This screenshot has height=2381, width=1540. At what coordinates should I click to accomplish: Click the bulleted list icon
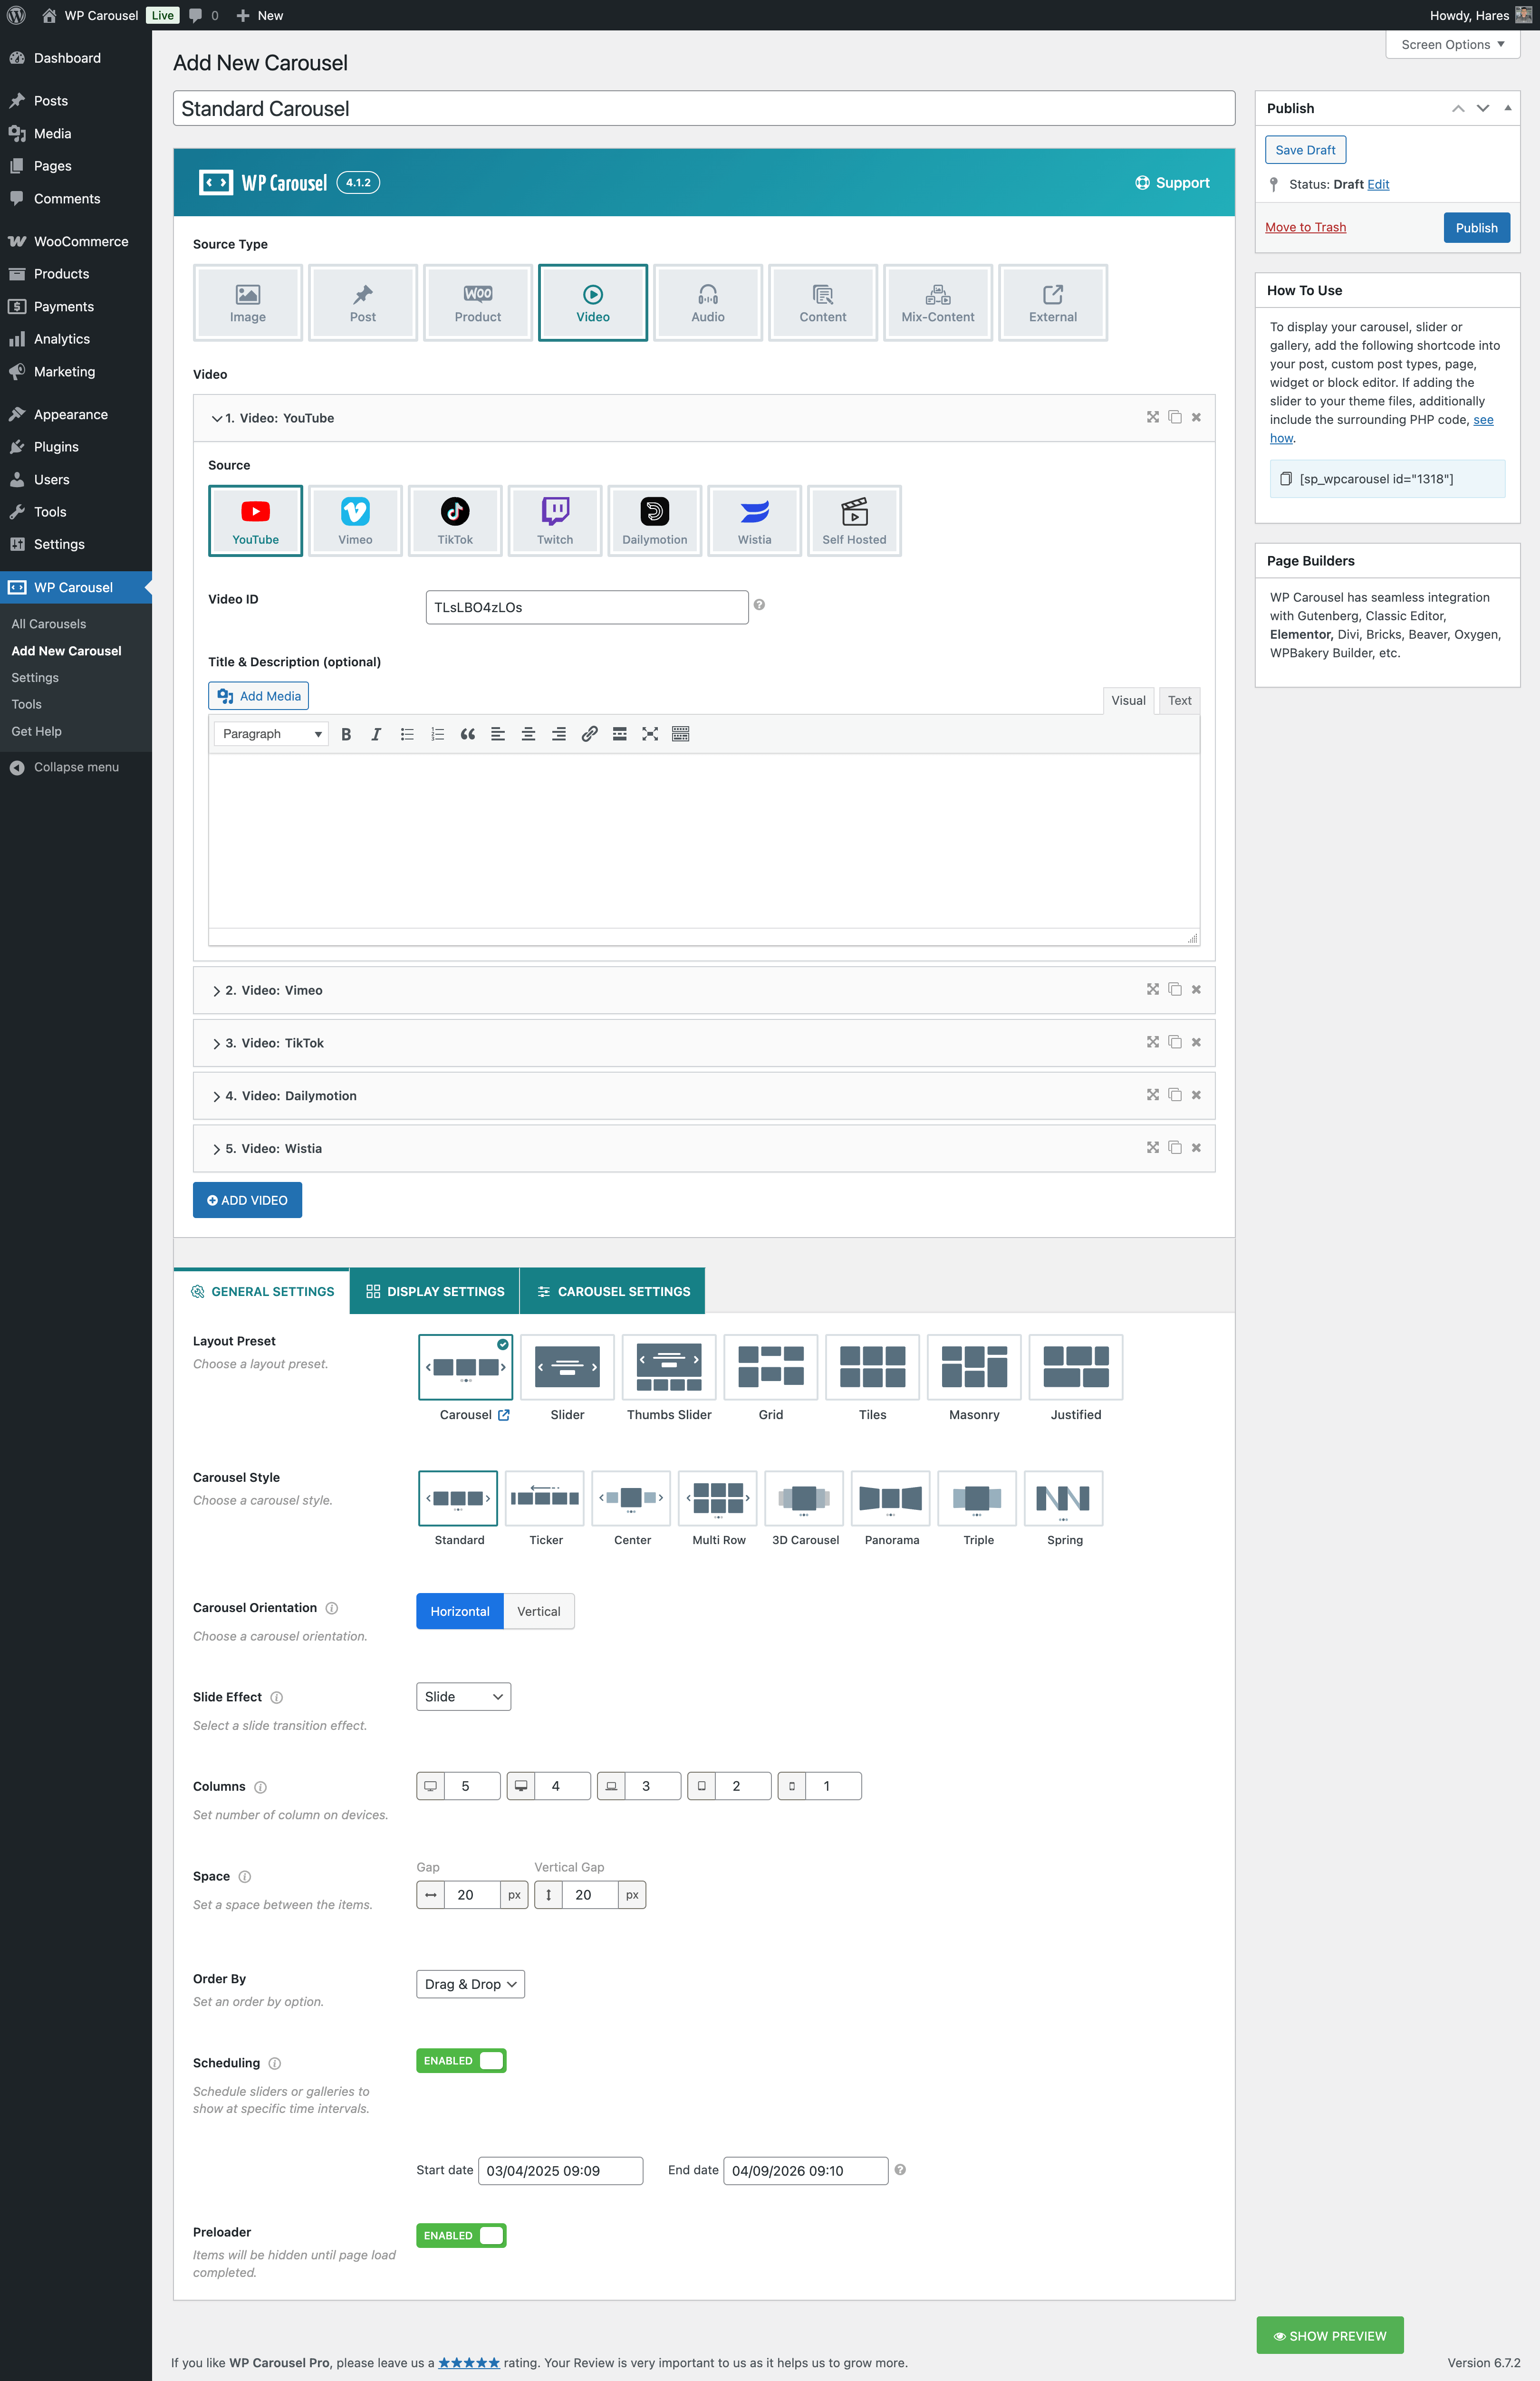coord(407,734)
